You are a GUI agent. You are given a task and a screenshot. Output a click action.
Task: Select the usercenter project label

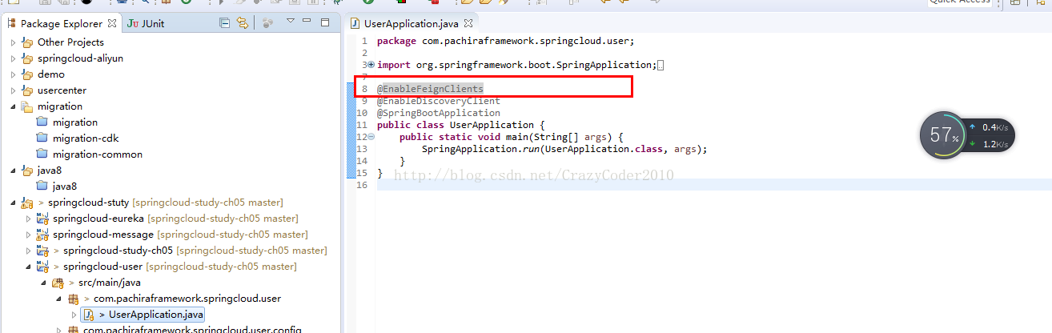tap(62, 90)
